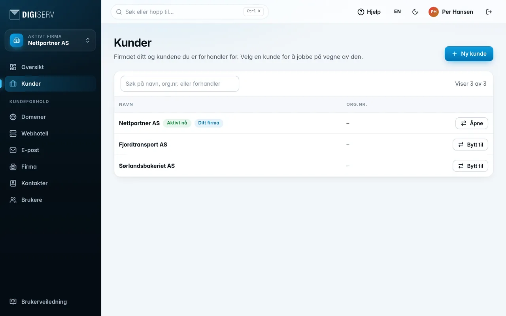Screen dimensions: 506x316
Task: Click the 'Aktivt nå' badge
Action: point(177,123)
